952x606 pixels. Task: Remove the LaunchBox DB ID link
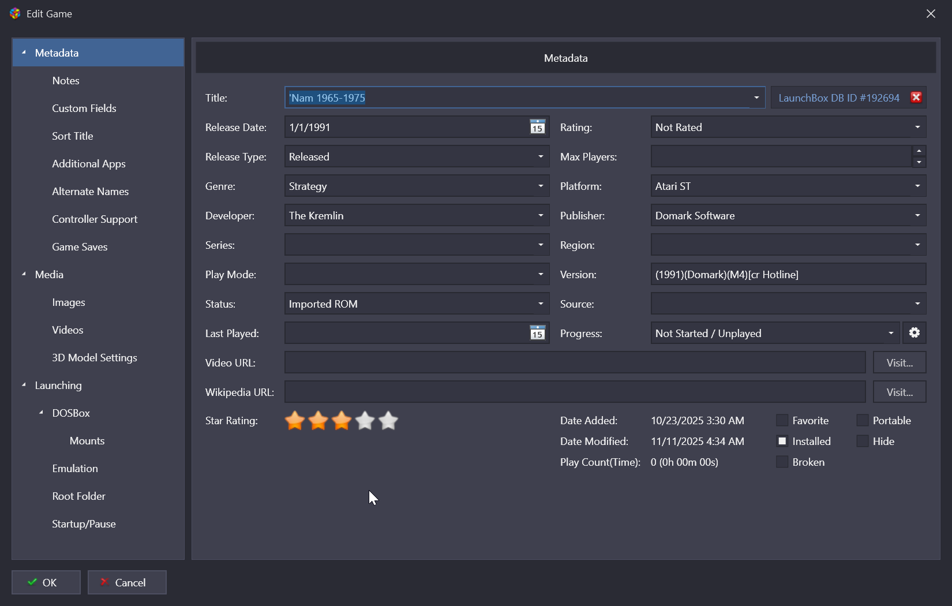pos(916,98)
